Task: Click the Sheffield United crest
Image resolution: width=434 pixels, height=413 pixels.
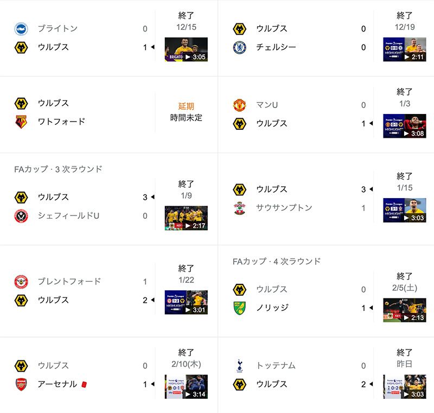Action: pos(21,216)
